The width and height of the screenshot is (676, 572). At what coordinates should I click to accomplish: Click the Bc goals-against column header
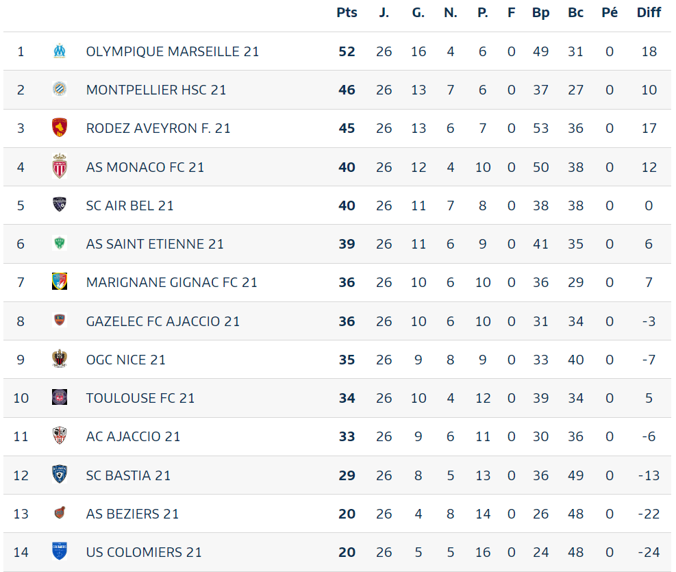(x=575, y=12)
